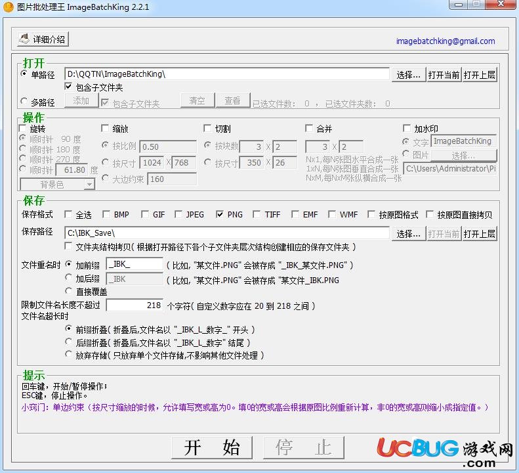
Task: Click the watermark image 选择... button
Action: coord(463,156)
